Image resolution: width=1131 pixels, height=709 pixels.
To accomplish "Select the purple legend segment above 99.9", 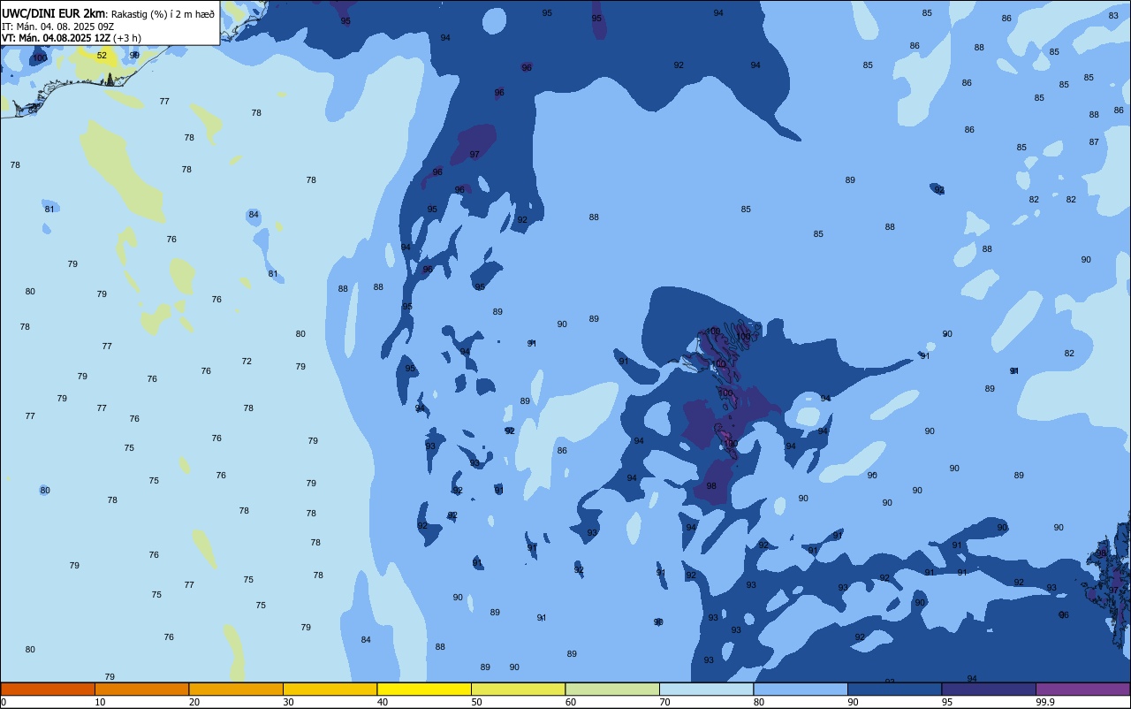I will click(1082, 689).
